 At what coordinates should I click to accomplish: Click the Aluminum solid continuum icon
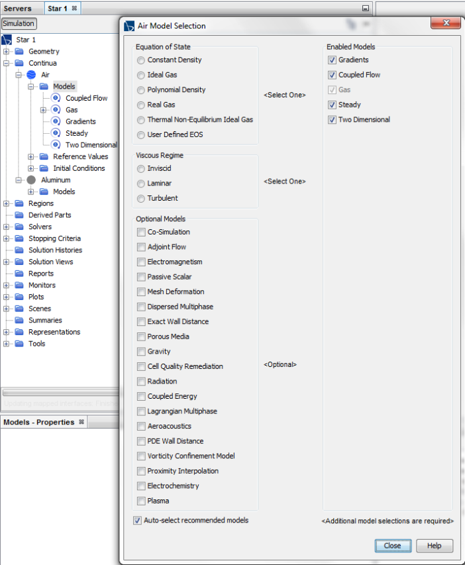coord(31,180)
